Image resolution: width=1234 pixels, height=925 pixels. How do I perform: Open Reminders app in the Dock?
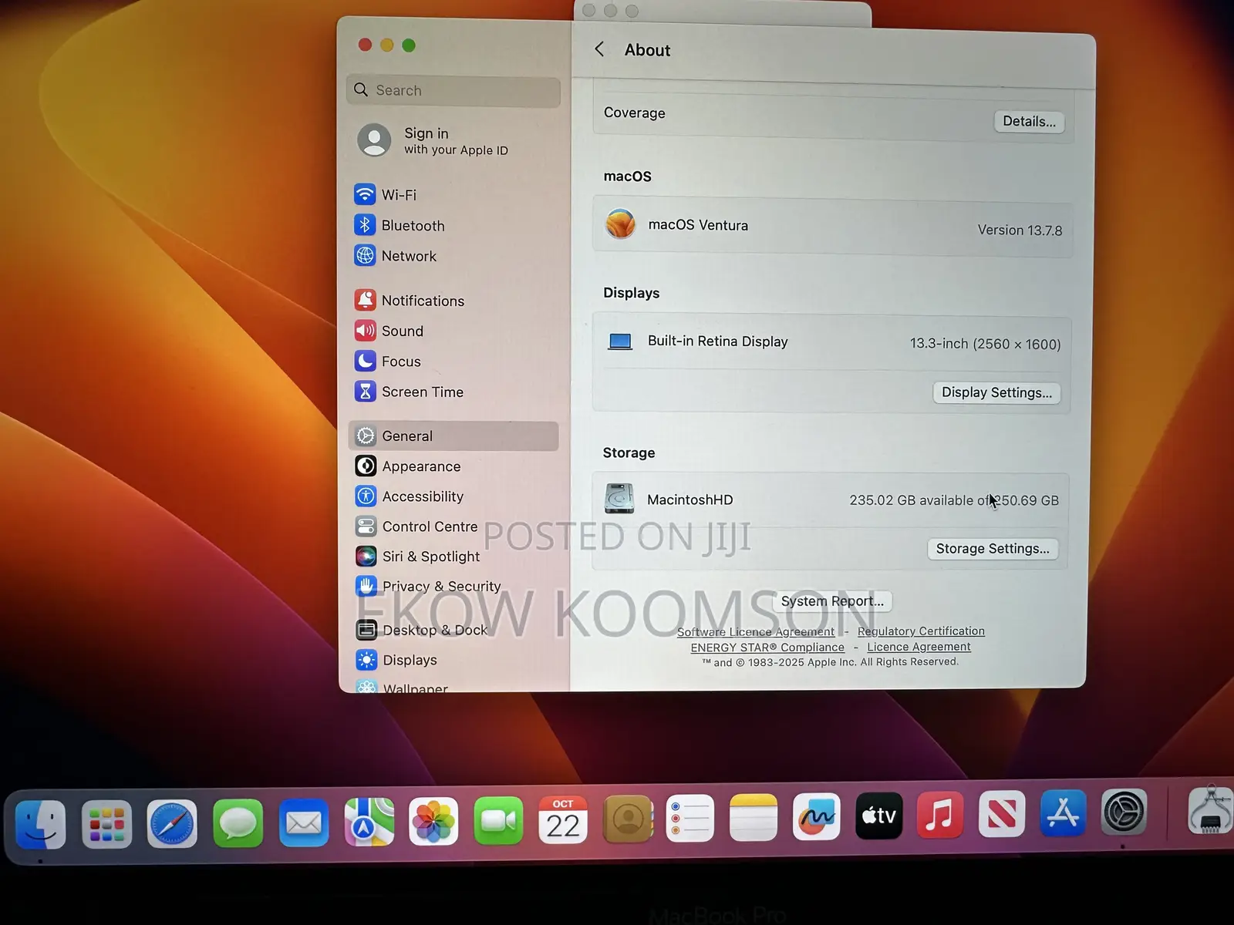[x=689, y=818]
